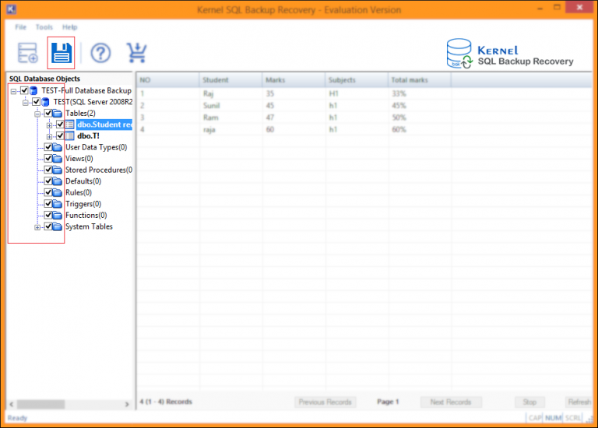Viewport: 598px width, 428px height.
Task: Click the cell containing Sunil
Action: (231, 106)
